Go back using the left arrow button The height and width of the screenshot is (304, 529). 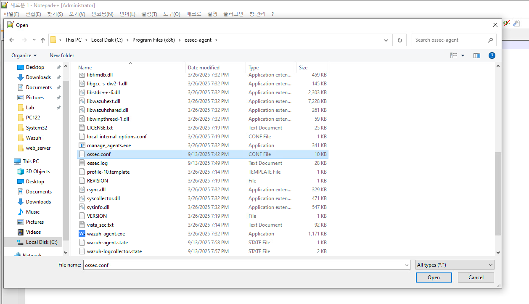(12, 40)
